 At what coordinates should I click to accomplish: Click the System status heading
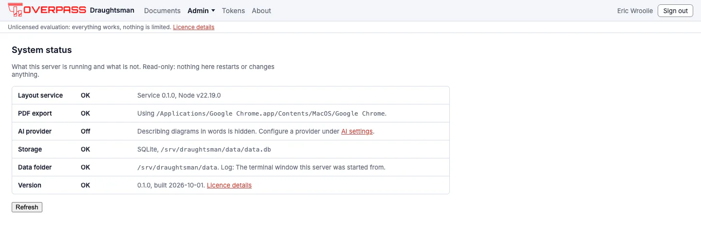42,50
